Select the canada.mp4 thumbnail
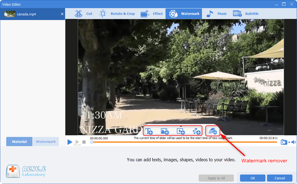The width and height of the screenshot is (297, 184). pyautogui.click(x=10, y=14)
